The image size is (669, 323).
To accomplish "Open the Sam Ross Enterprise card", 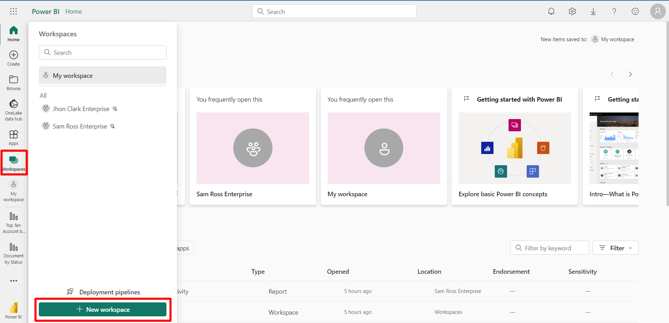I will pos(253,146).
